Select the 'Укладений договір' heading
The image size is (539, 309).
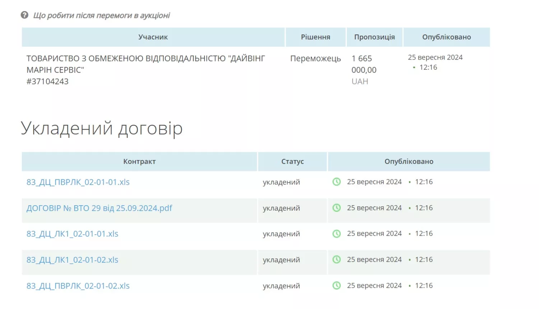coord(102,128)
